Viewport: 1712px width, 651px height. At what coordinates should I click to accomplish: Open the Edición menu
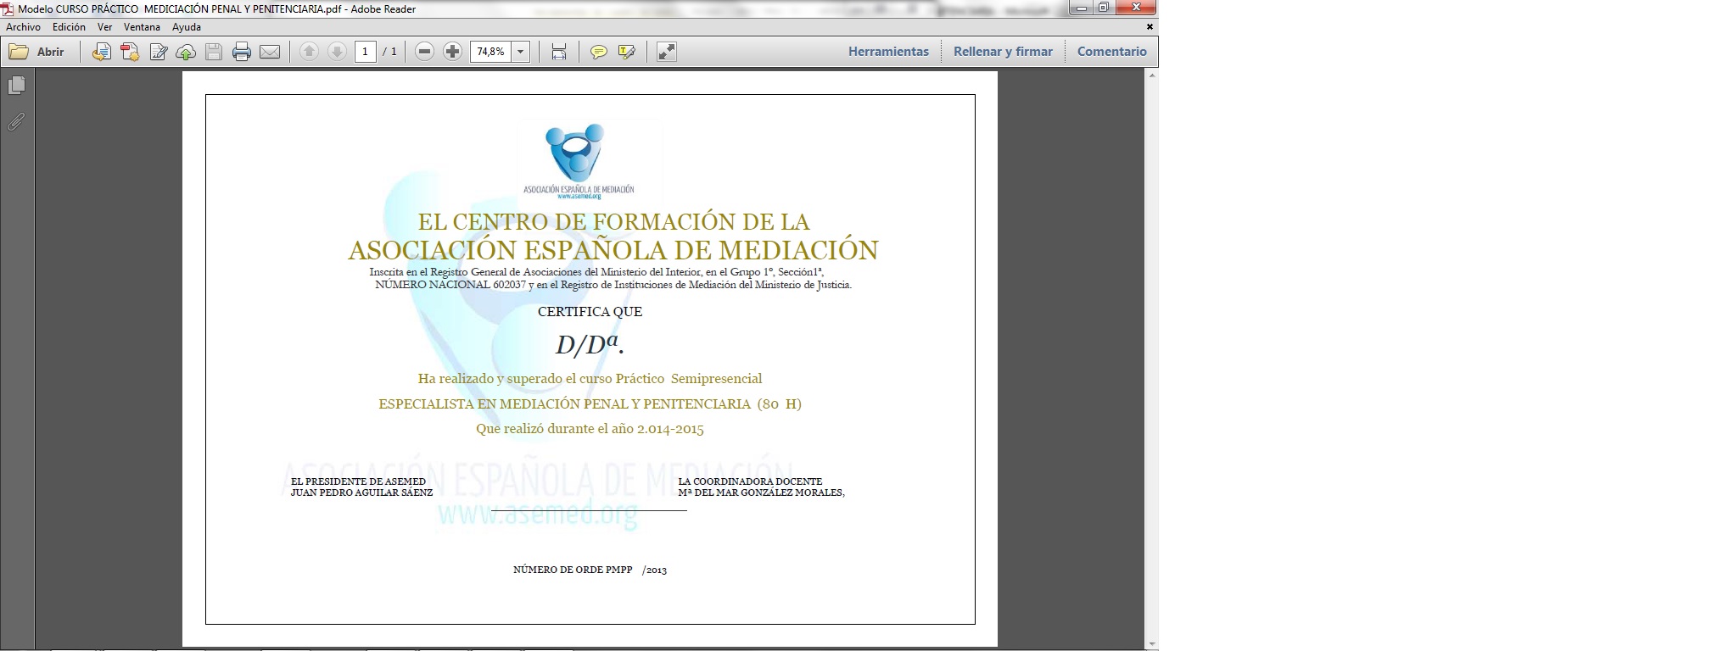click(69, 27)
